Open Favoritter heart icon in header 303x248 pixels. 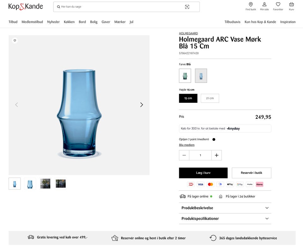(278, 4)
